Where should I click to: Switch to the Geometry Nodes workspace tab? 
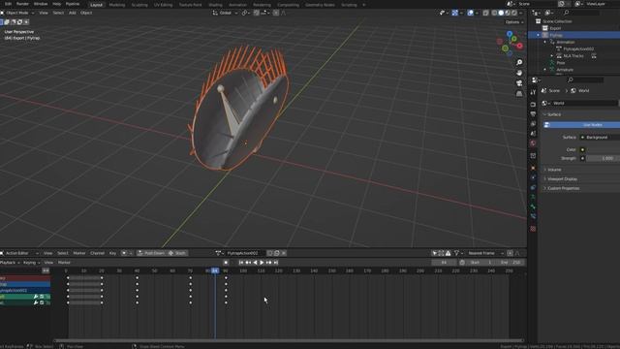(320, 5)
